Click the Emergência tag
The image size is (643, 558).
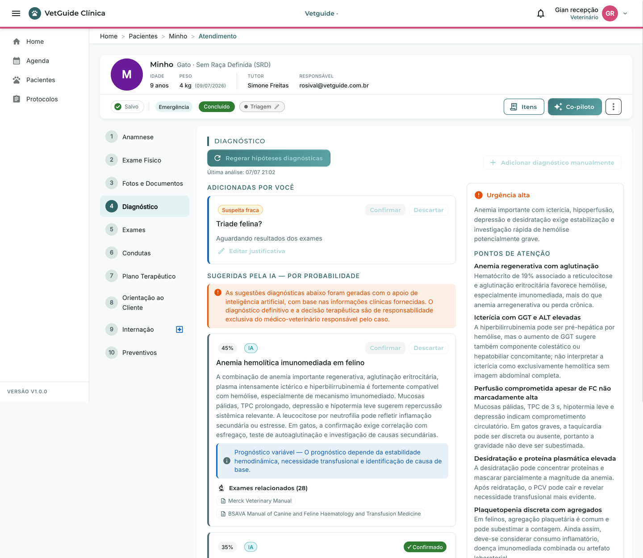point(174,107)
